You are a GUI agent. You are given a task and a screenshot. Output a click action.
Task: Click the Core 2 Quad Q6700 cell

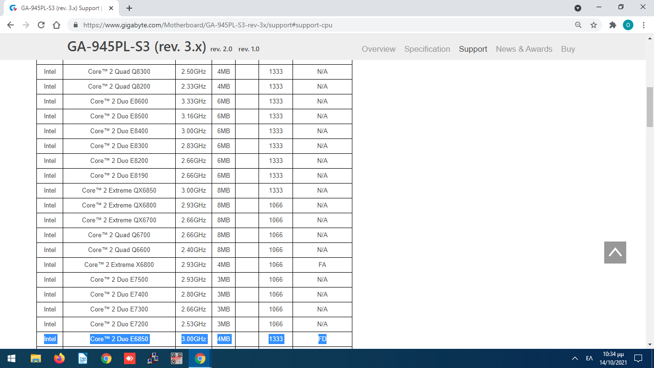[x=119, y=235]
